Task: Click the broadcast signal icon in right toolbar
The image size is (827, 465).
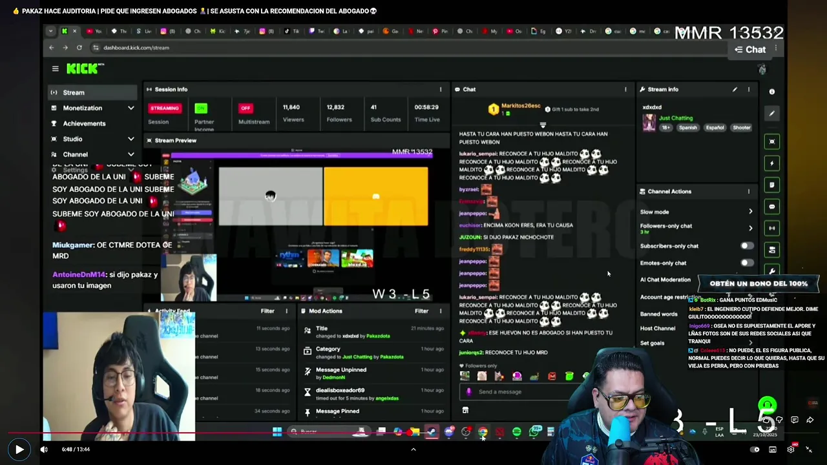Action: point(772,228)
